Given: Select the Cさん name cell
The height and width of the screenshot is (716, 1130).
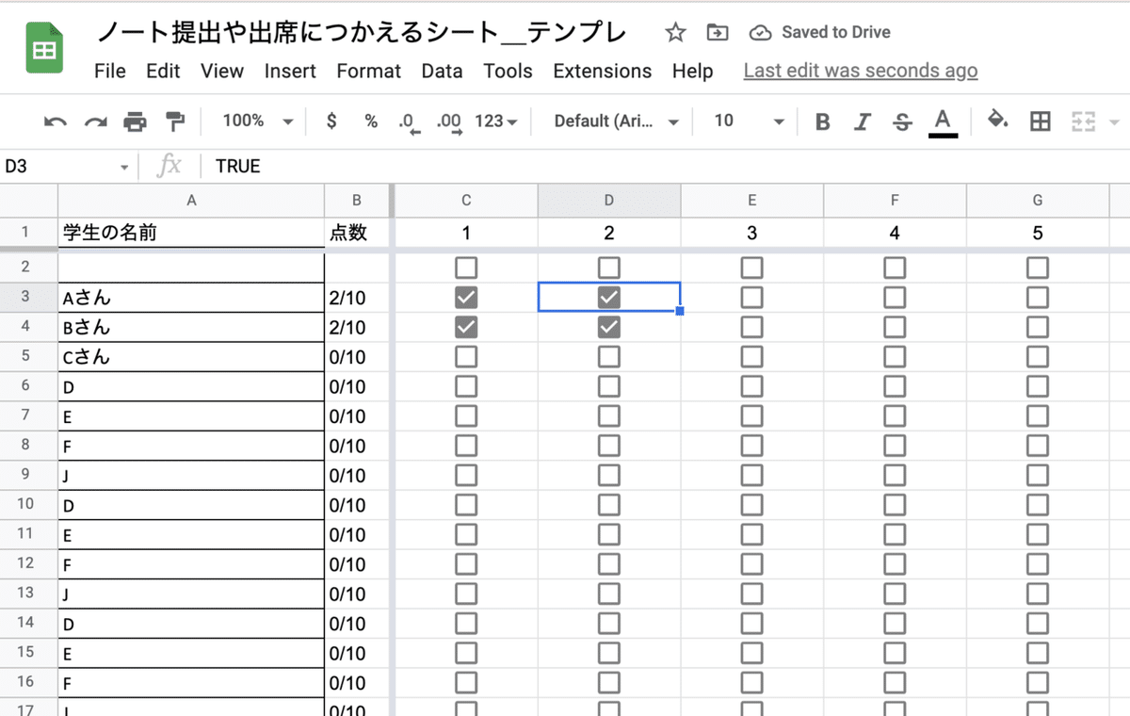Looking at the screenshot, I should tap(191, 357).
